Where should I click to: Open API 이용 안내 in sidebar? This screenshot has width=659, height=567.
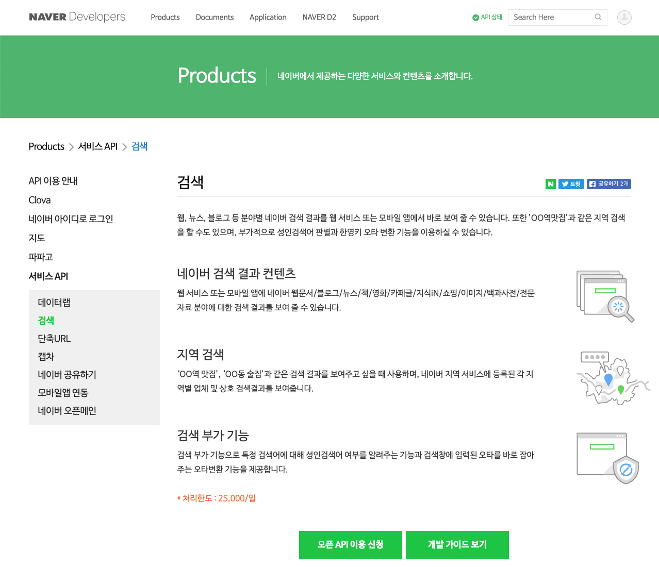[53, 181]
